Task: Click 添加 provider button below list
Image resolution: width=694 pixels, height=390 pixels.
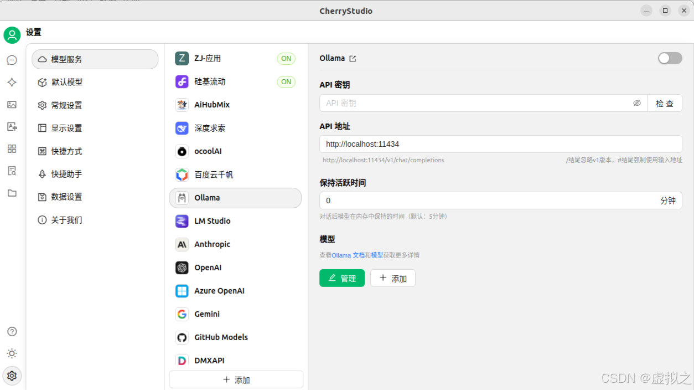Action: tap(236, 379)
